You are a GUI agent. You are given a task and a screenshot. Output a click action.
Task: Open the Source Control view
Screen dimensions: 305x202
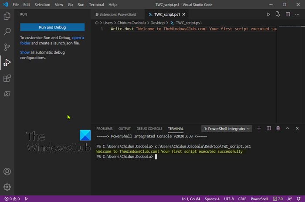pyautogui.click(x=7, y=47)
